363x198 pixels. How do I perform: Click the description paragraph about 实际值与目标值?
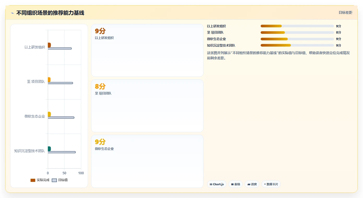[278, 55]
